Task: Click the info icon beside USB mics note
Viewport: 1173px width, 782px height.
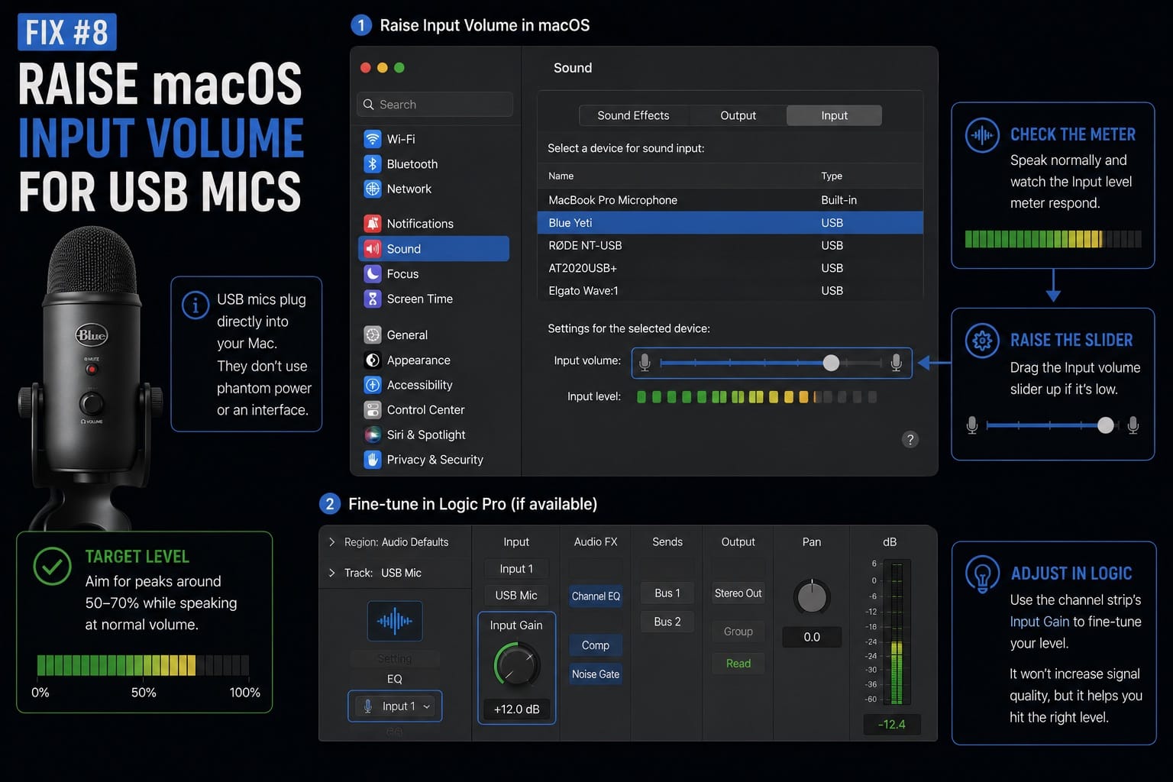Action: (x=195, y=305)
